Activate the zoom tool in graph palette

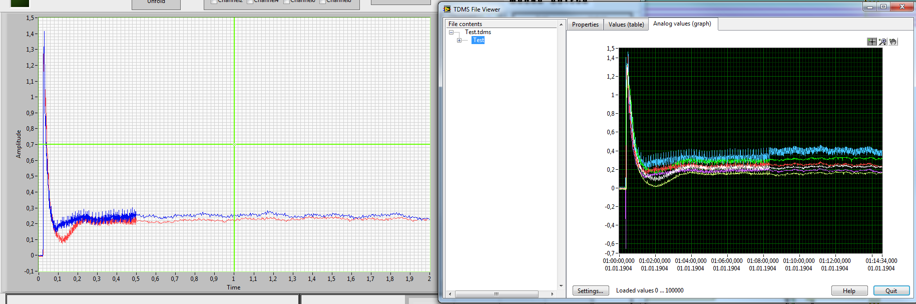[x=882, y=42]
